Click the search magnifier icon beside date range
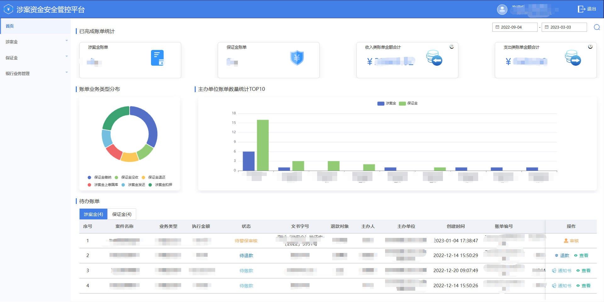604x302 pixels. coord(596,27)
